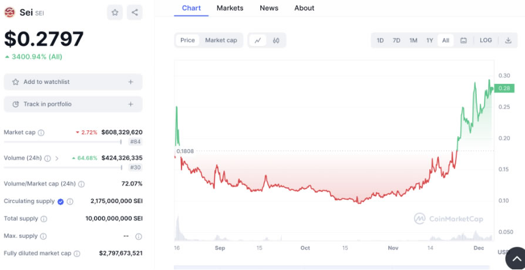This screenshot has width=525, height=270.
Task: Open the News tab
Action: click(269, 8)
